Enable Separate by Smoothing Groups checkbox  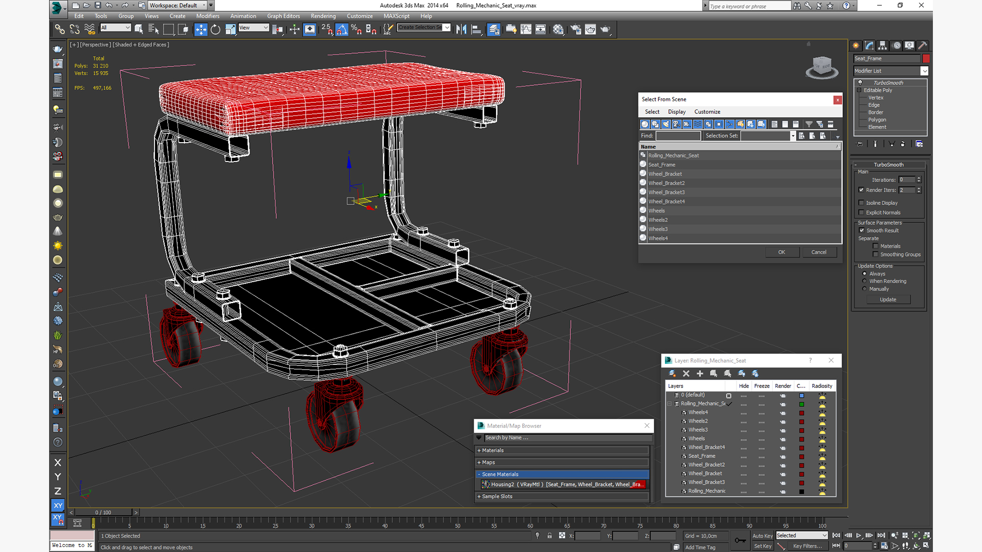(876, 255)
